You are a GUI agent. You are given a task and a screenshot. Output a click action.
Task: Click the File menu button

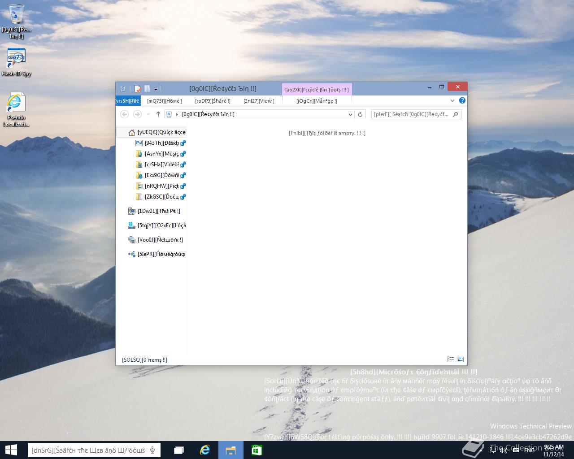click(128, 101)
